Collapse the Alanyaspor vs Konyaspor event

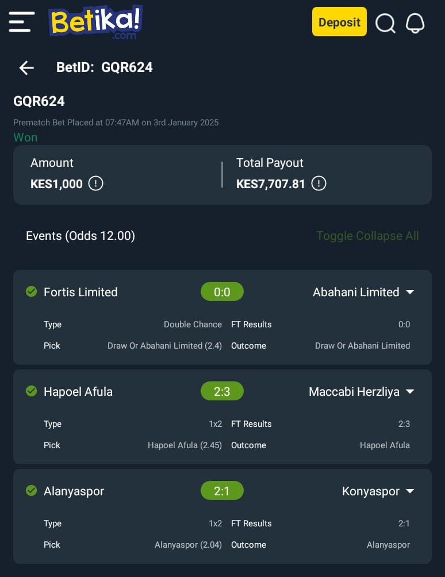(x=410, y=491)
